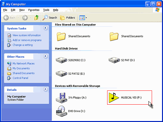Click the Windows flag logo

pyautogui.click(x=158, y=10)
